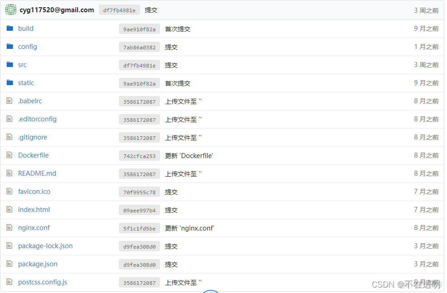The height and width of the screenshot is (293, 447).
Task: Click commit message 首次提交 in build row
Action: coord(178,29)
